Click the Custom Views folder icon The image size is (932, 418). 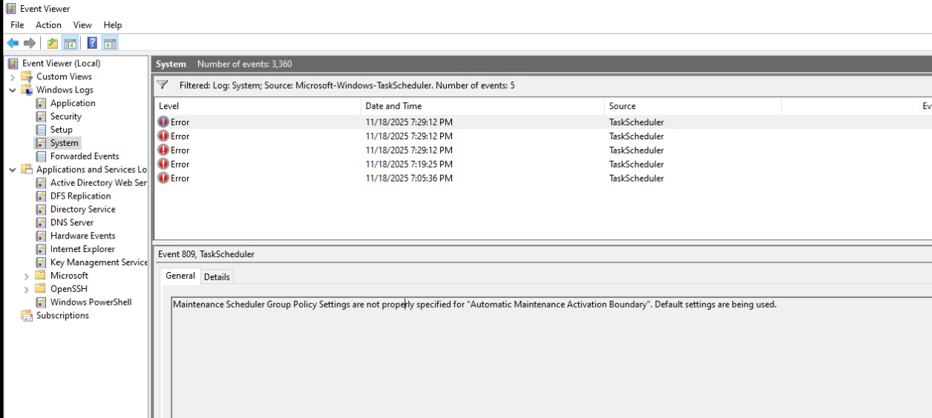point(27,76)
